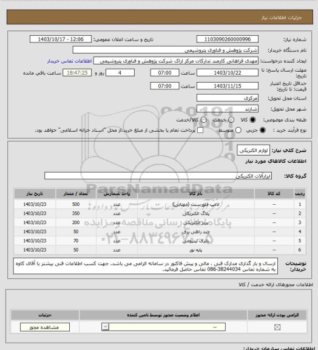Select the کالا/خدمت radio button
The image size is (318, 350).
(x=203, y=120)
